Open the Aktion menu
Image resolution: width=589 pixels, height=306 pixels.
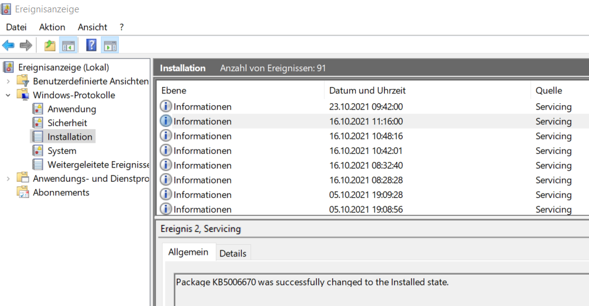(x=52, y=27)
